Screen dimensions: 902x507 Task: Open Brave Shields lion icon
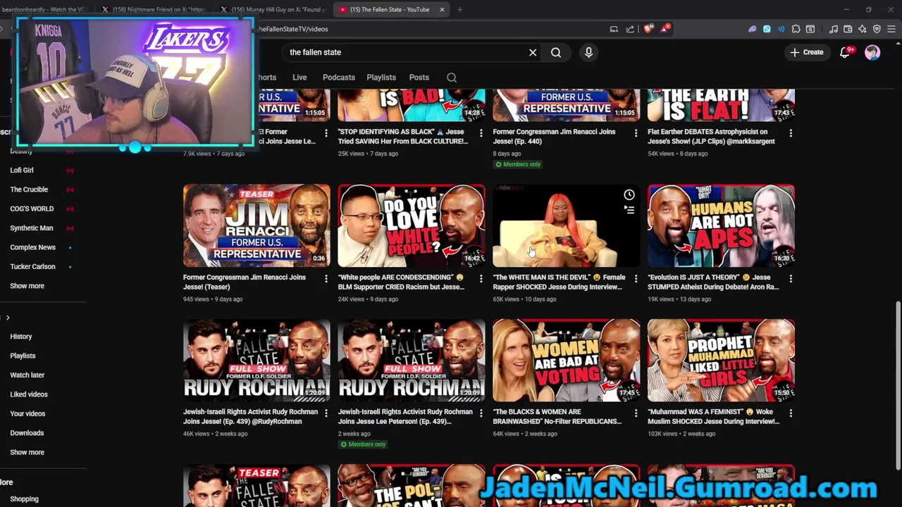[x=647, y=29]
